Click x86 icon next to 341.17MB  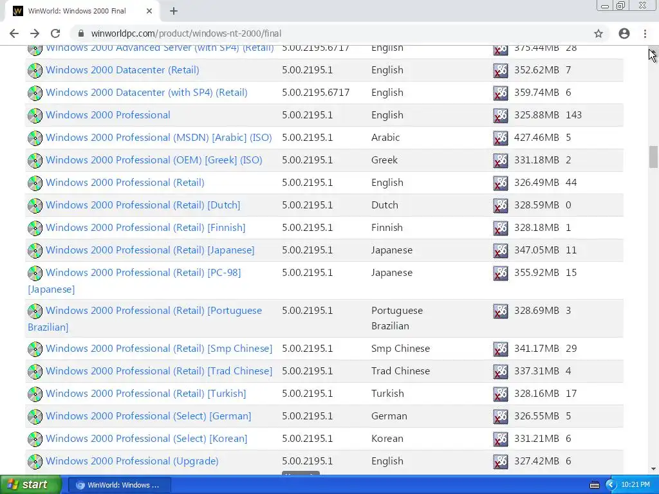(x=501, y=349)
